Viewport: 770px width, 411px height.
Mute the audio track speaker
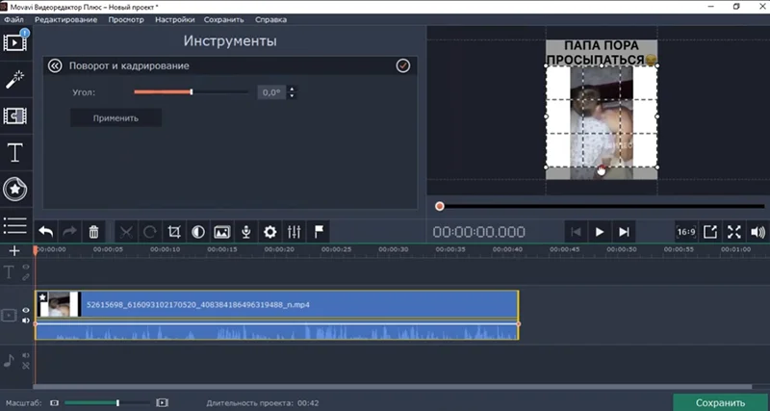(x=26, y=355)
